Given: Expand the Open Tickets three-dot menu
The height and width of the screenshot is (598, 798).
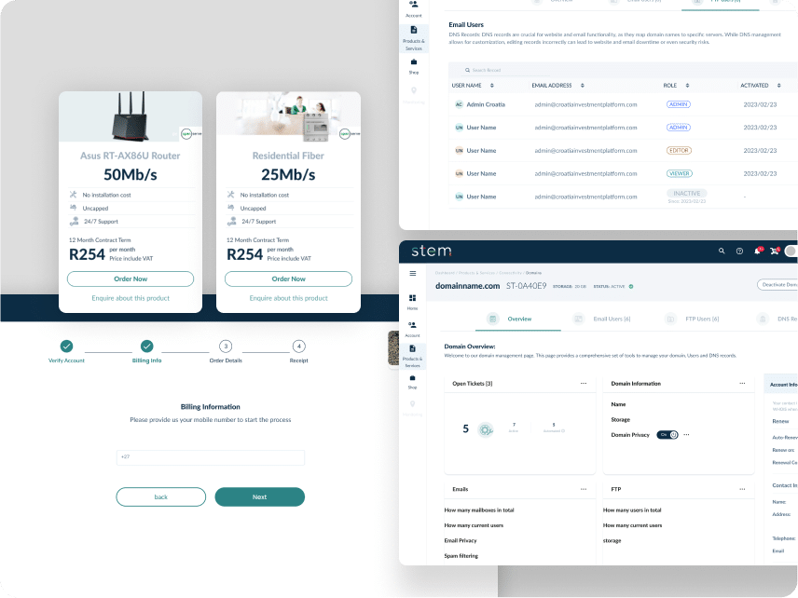Looking at the screenshot, I should (x=584, y=383).
